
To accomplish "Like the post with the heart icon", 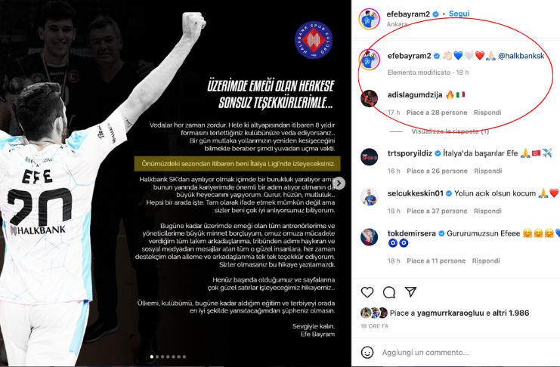I will click(367, 292).
